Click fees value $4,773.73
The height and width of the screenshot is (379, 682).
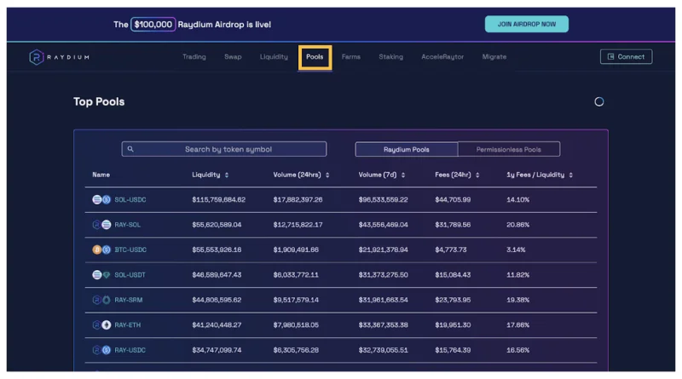pyautogui.click(x=451, y=250)
